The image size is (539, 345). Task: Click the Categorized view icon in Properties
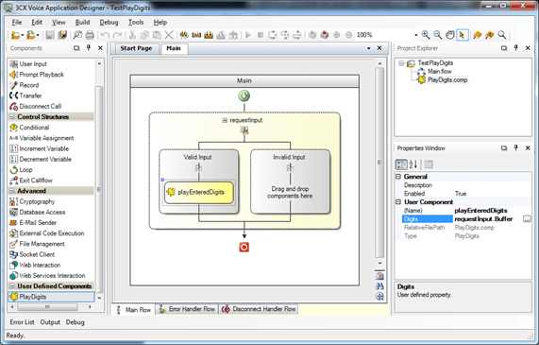point(401,164)
